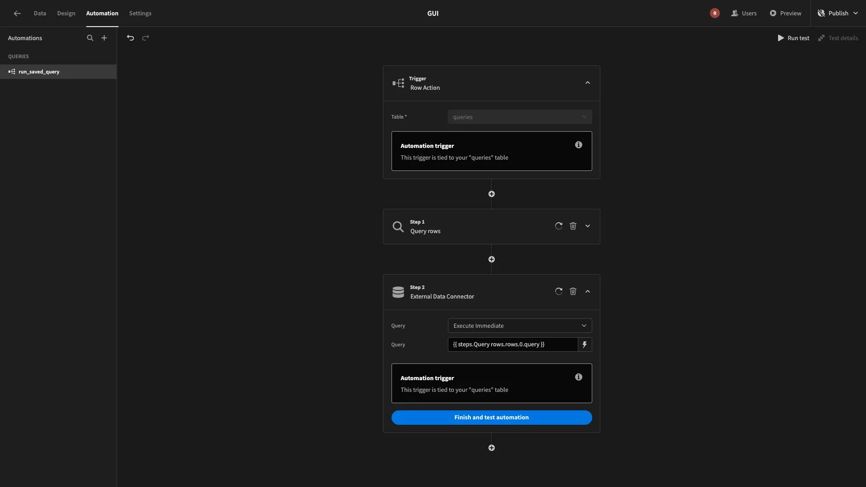The image size is (866, 487).
Task: Collapse the Trigger Row Action block
Action: point(588,83)
